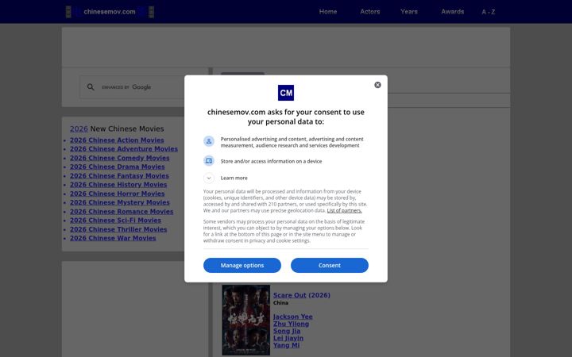The height and width of the screenshot is (357, 572).
Task: Click the CM logo in consent dialog
Action: pos(286,93)
